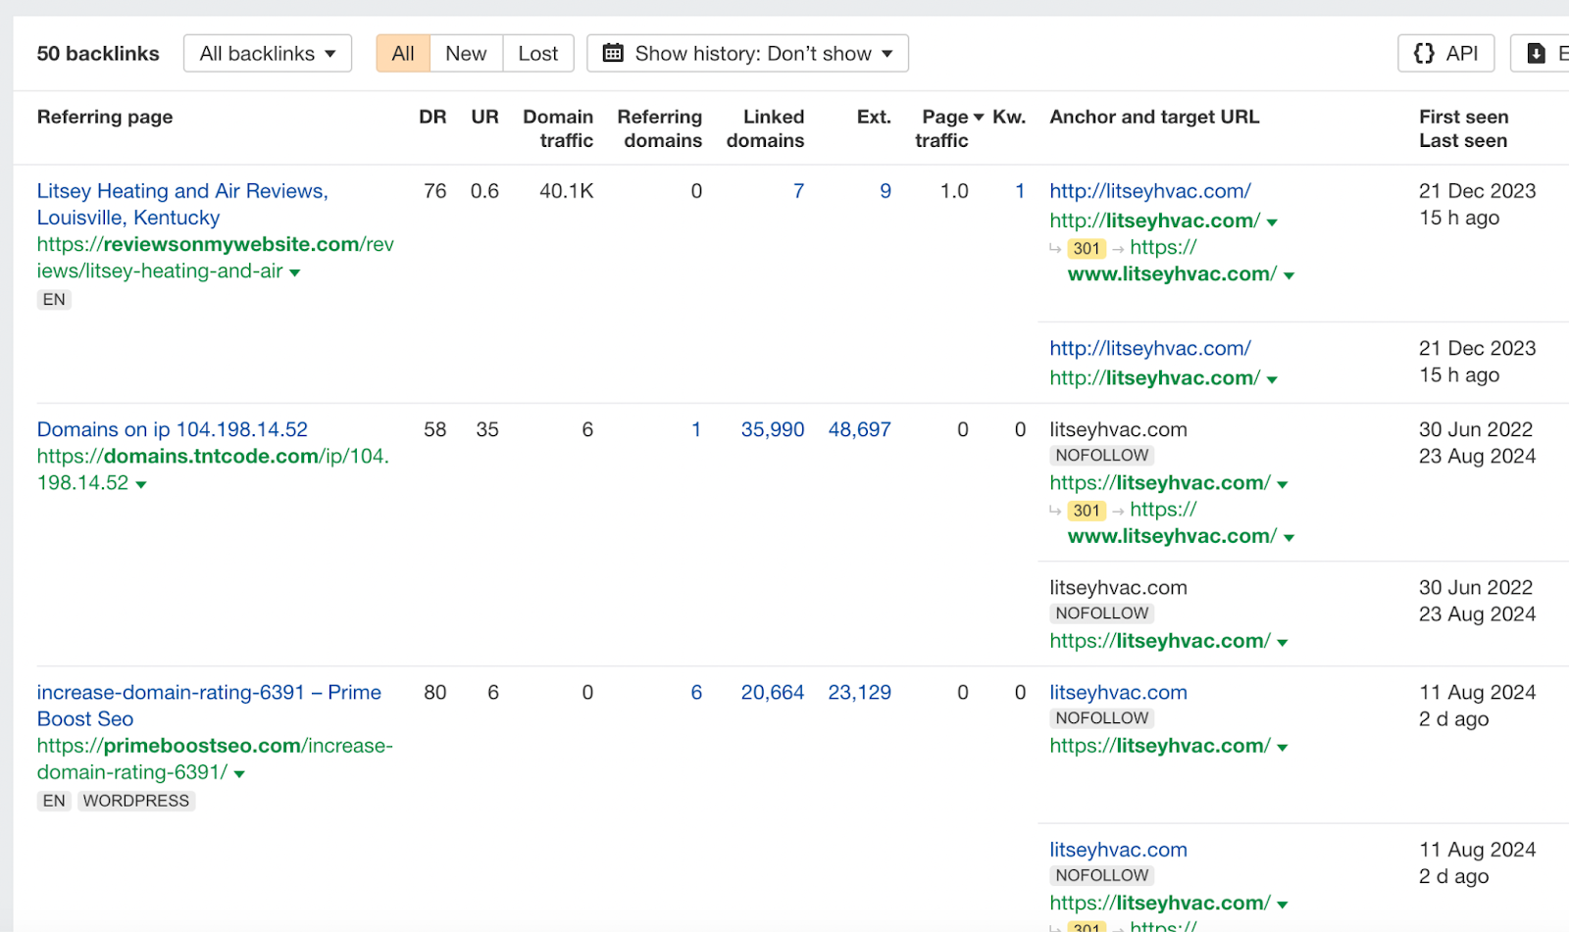Image resolution: width=1569 pixels, height=932 pixels.
Task: Sort by Kw. column header
Action: coord(1009,117)
